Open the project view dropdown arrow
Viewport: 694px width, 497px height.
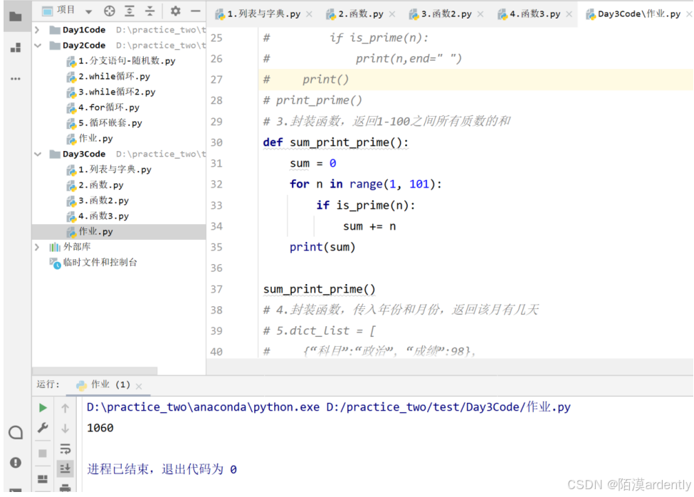point(88,11)
